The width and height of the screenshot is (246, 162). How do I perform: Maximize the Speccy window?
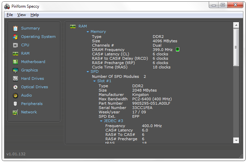[x=223, y=5]
